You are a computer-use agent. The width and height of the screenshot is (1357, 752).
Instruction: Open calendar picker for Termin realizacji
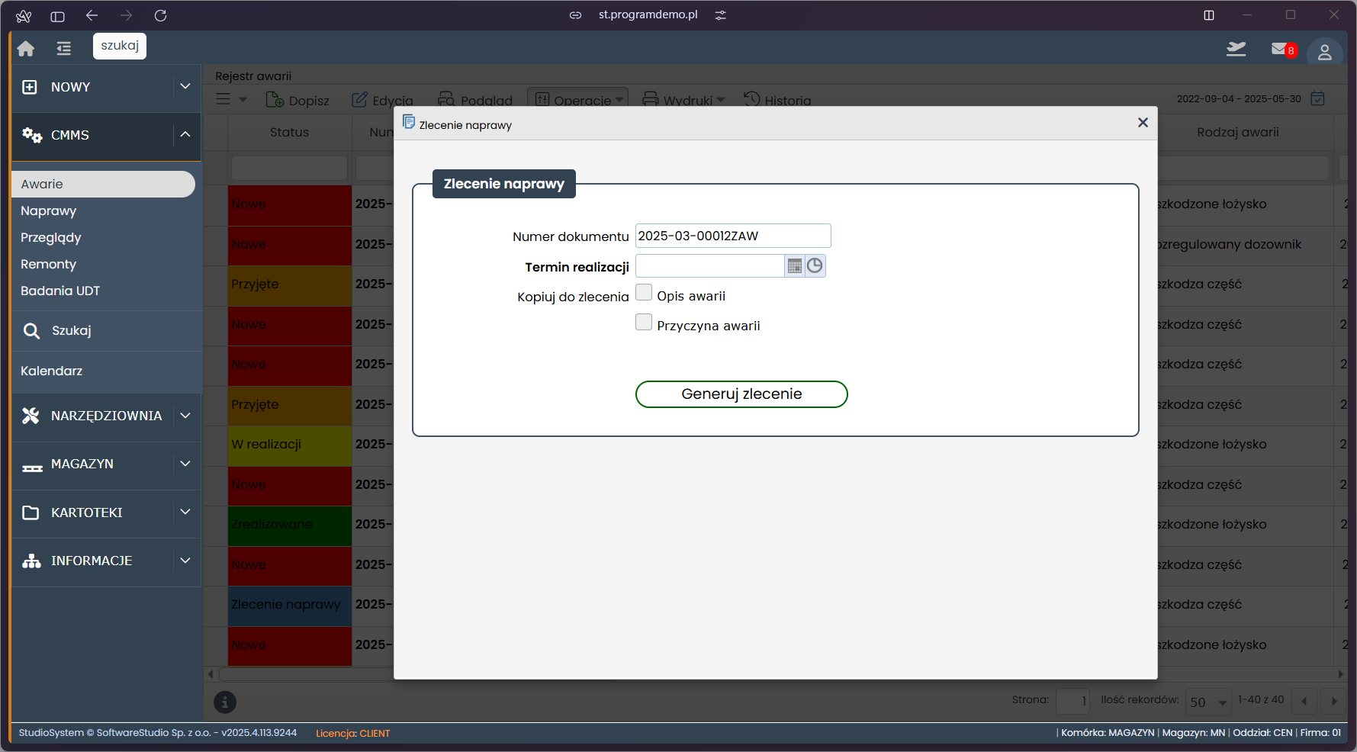click(x=794, y=266)
